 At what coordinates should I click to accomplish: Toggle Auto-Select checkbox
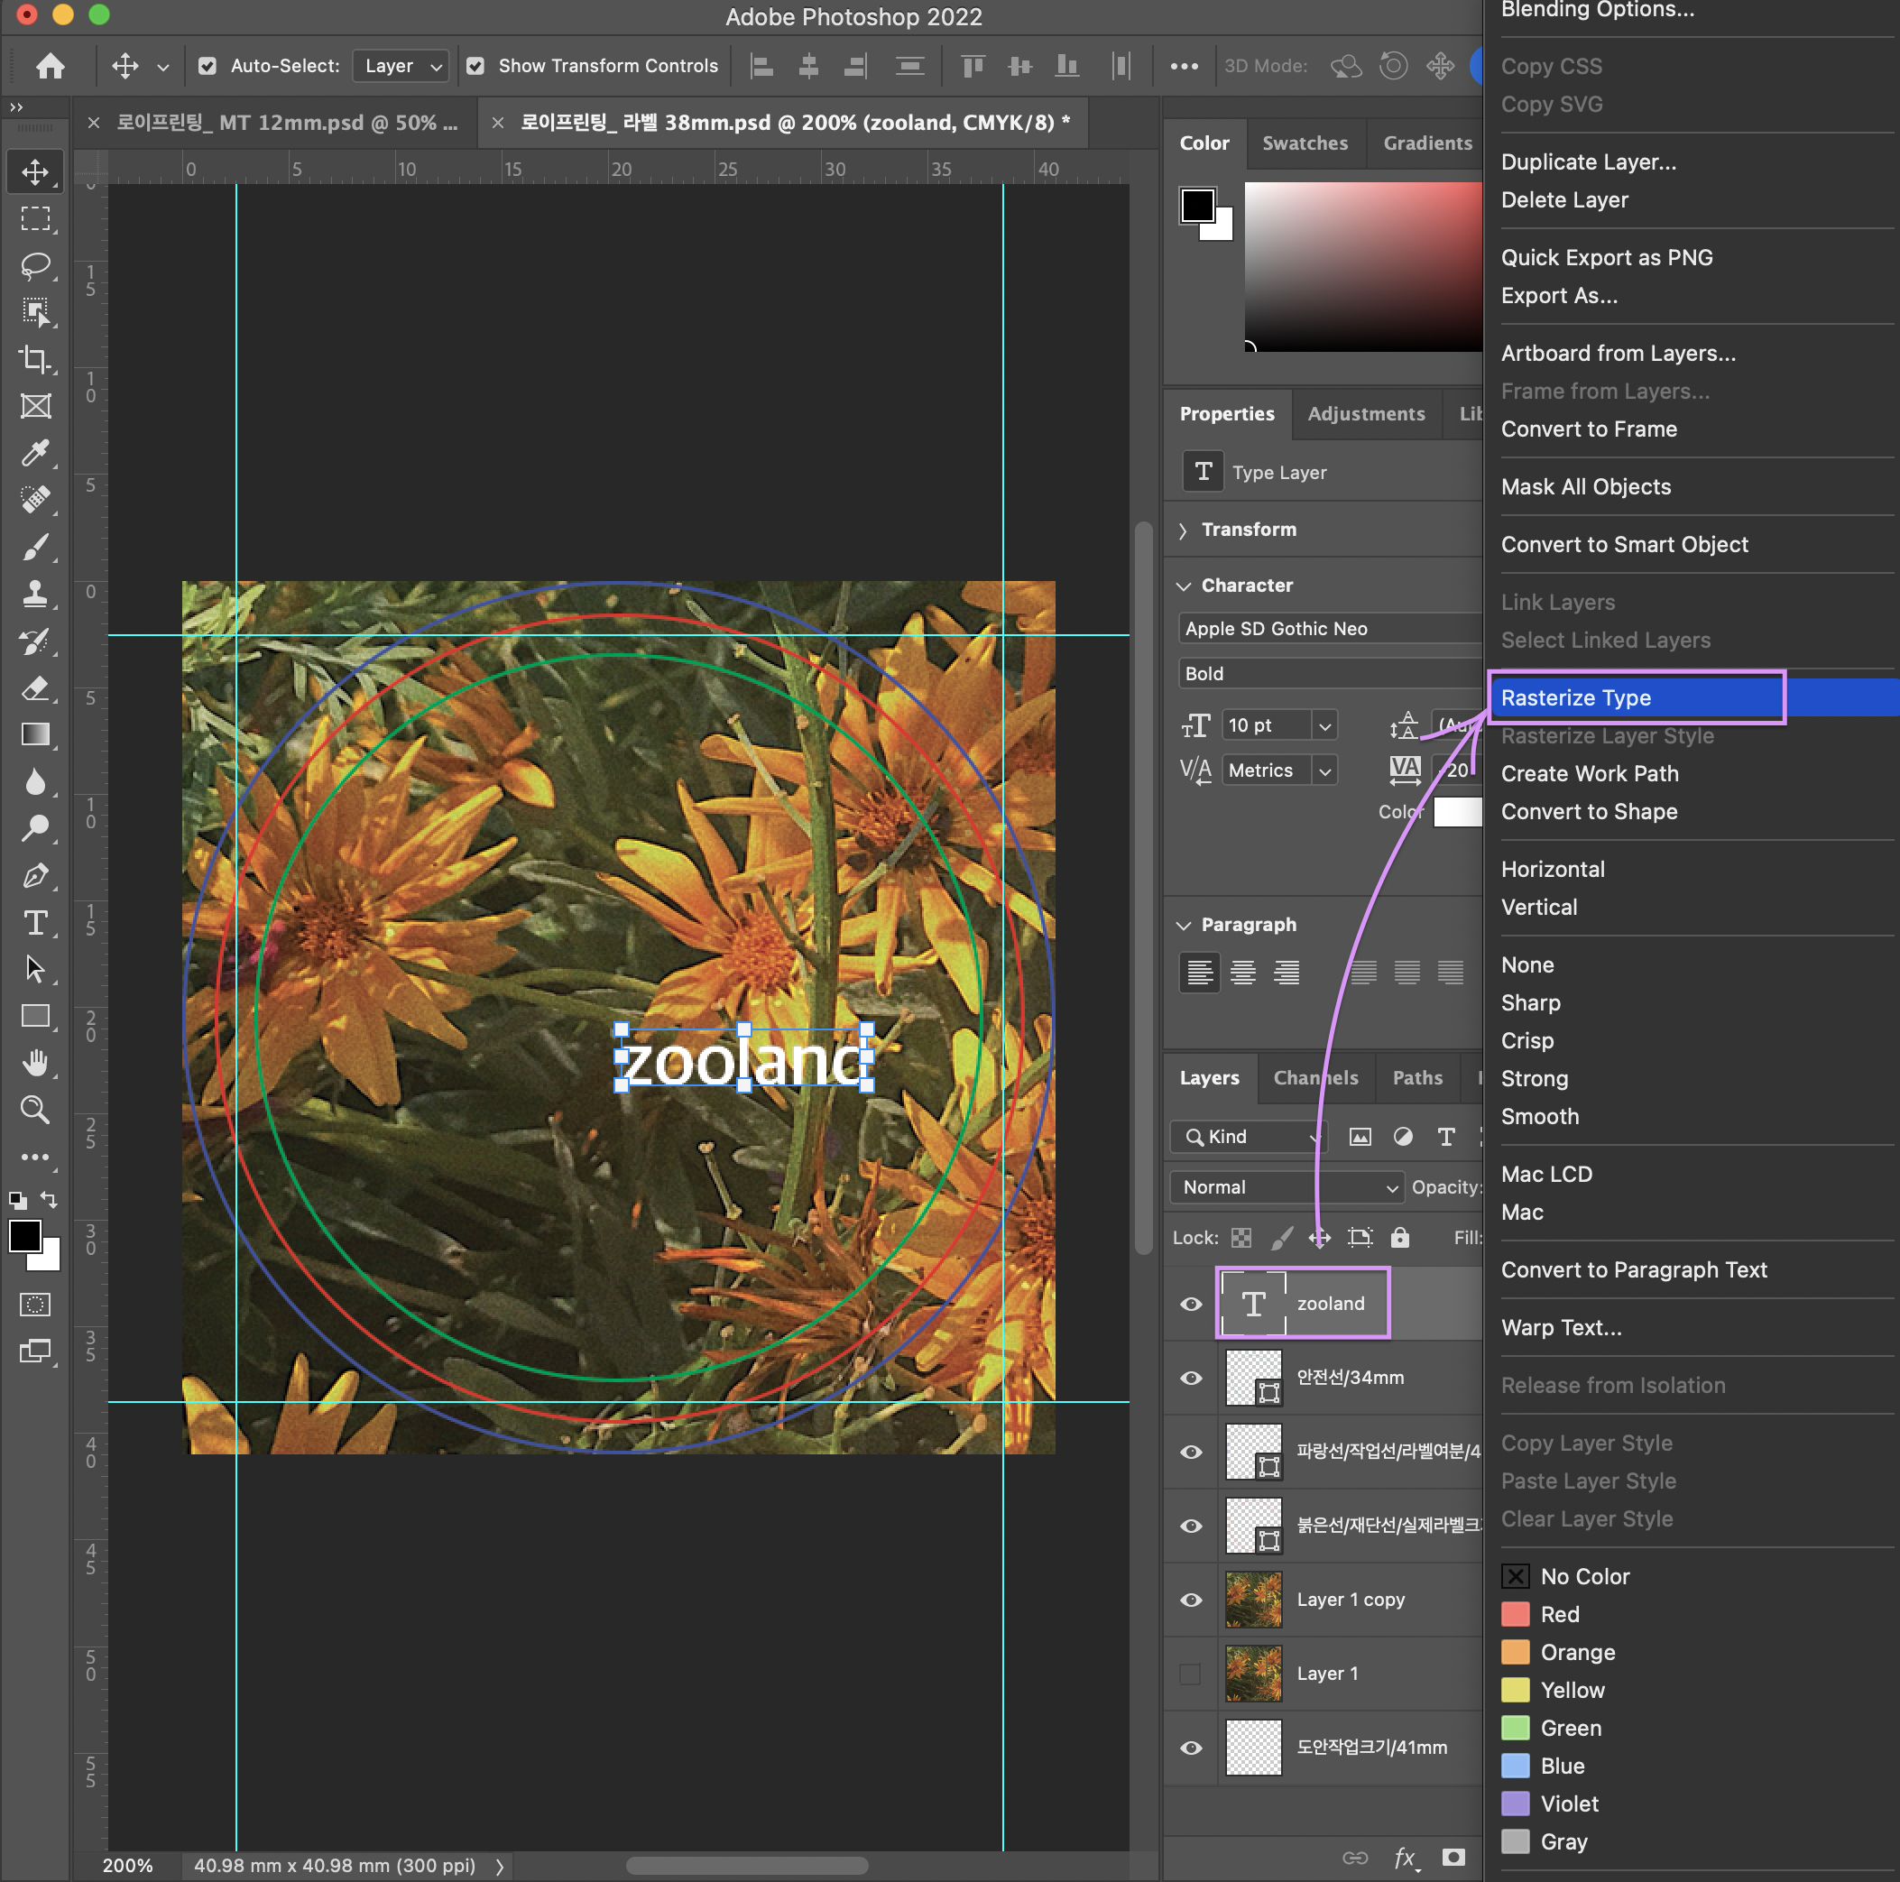coord(208,66)
